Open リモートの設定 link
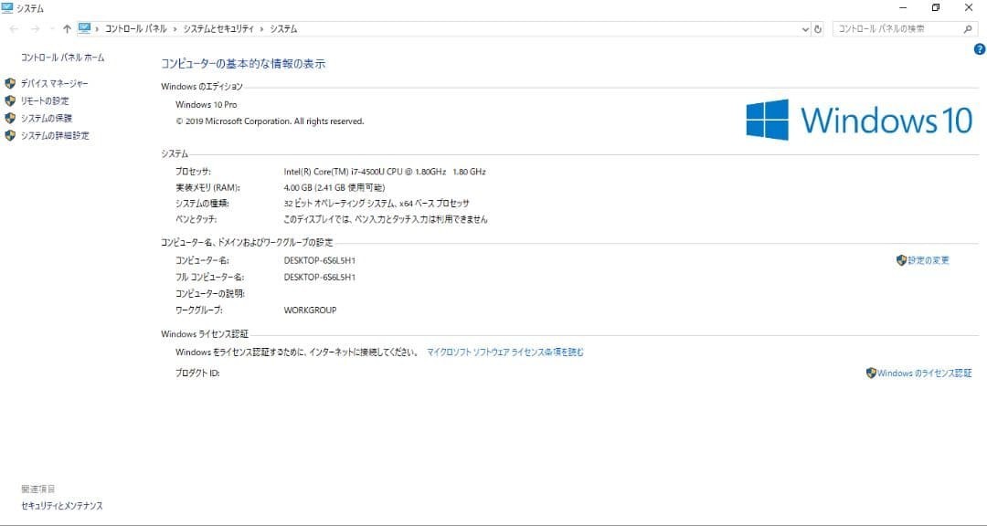The height and width of the screenshot is (526, 987). coord(45,100)
